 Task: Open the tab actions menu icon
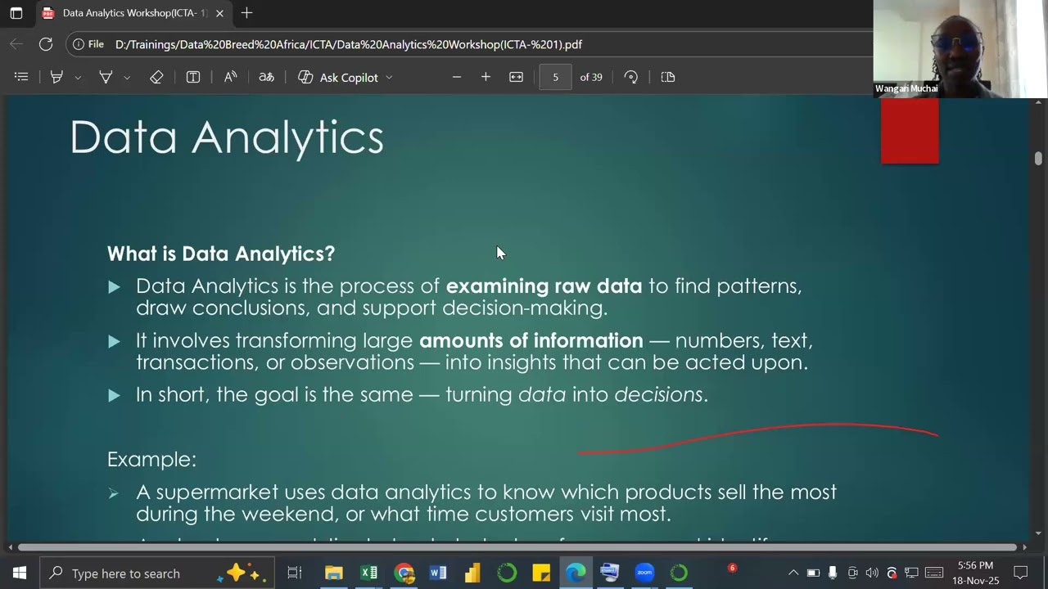[x=16, y=13]
